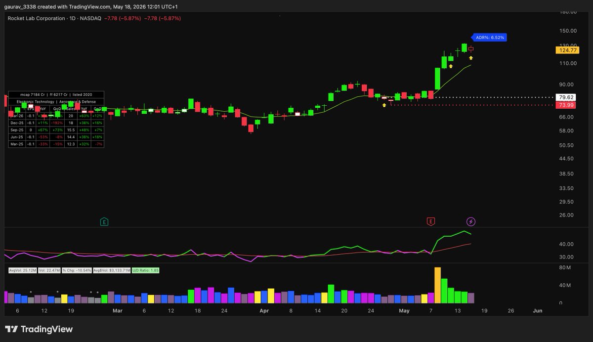Click the red earnings E marker
593x342 pixels.
431,221
